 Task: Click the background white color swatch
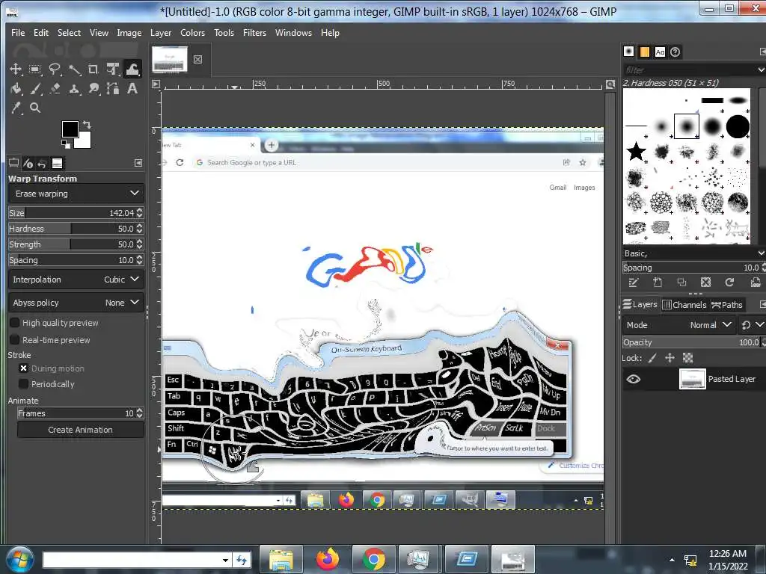point(85,141)
